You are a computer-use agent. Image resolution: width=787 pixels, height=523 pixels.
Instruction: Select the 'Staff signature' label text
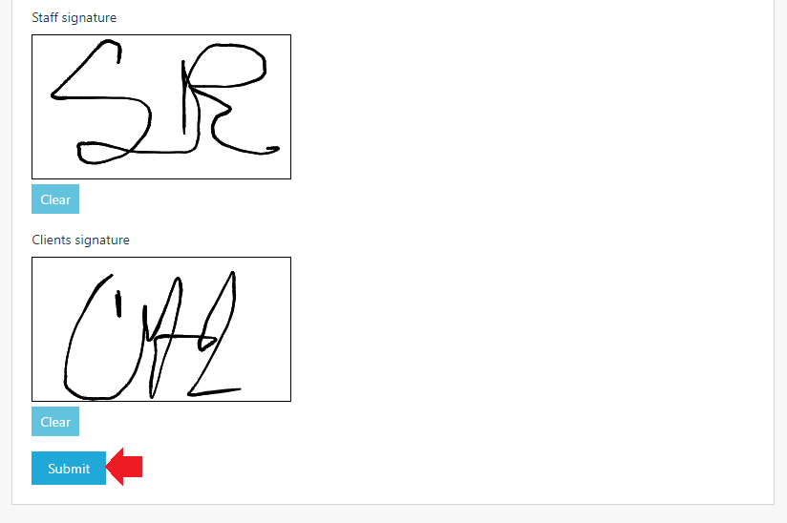(x=74, y=17)
